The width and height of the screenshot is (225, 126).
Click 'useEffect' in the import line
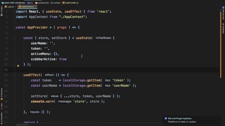click(73, 12)
